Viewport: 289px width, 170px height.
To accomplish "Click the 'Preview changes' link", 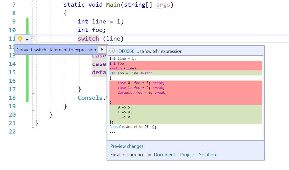I will [127, 146].
